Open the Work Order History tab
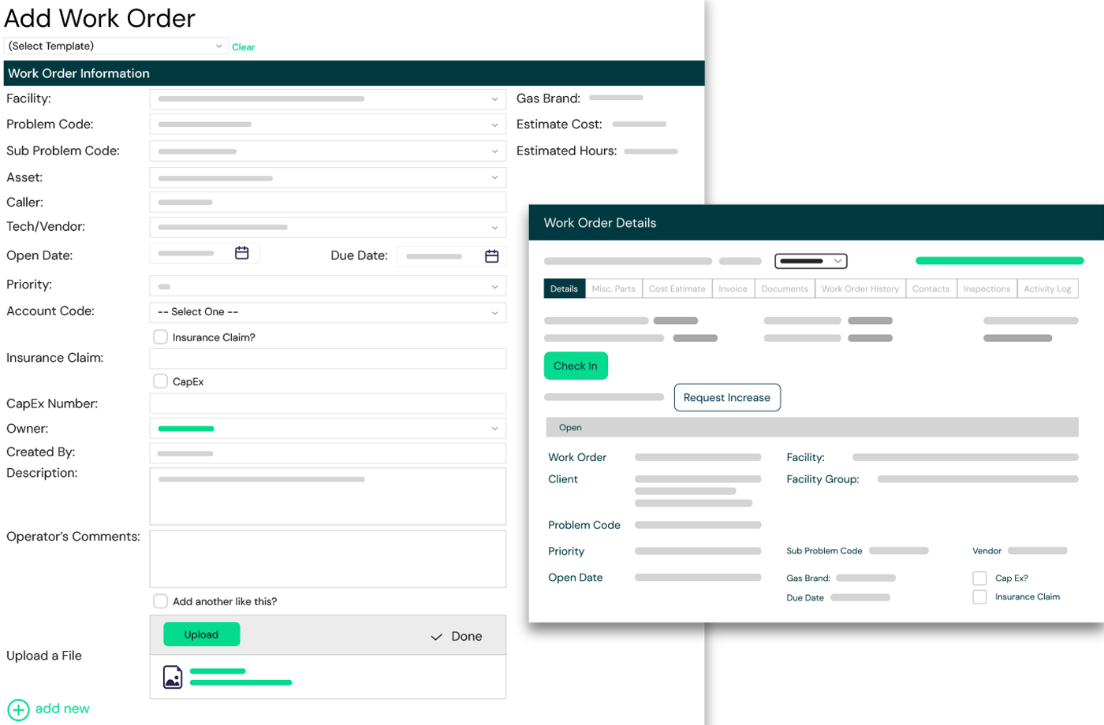This screenshot has width=1104, height=725. click(860, 289)
